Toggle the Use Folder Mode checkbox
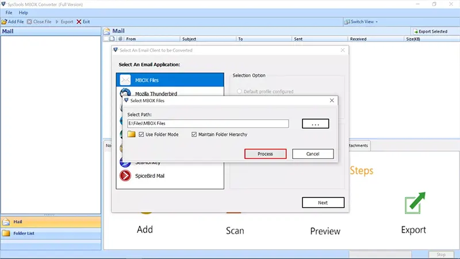The height and width of the screenshot is (259, 460). (141, 135)
